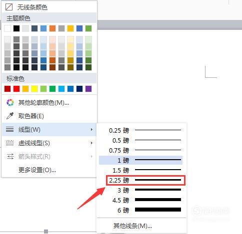This screenshot has width=242, height=234.
Task: Pick the light green standard color
Action: (x=43, y=89)
